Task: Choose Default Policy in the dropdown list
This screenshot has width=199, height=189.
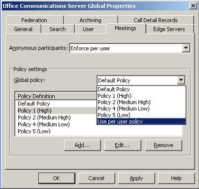Action: (141, 89)
